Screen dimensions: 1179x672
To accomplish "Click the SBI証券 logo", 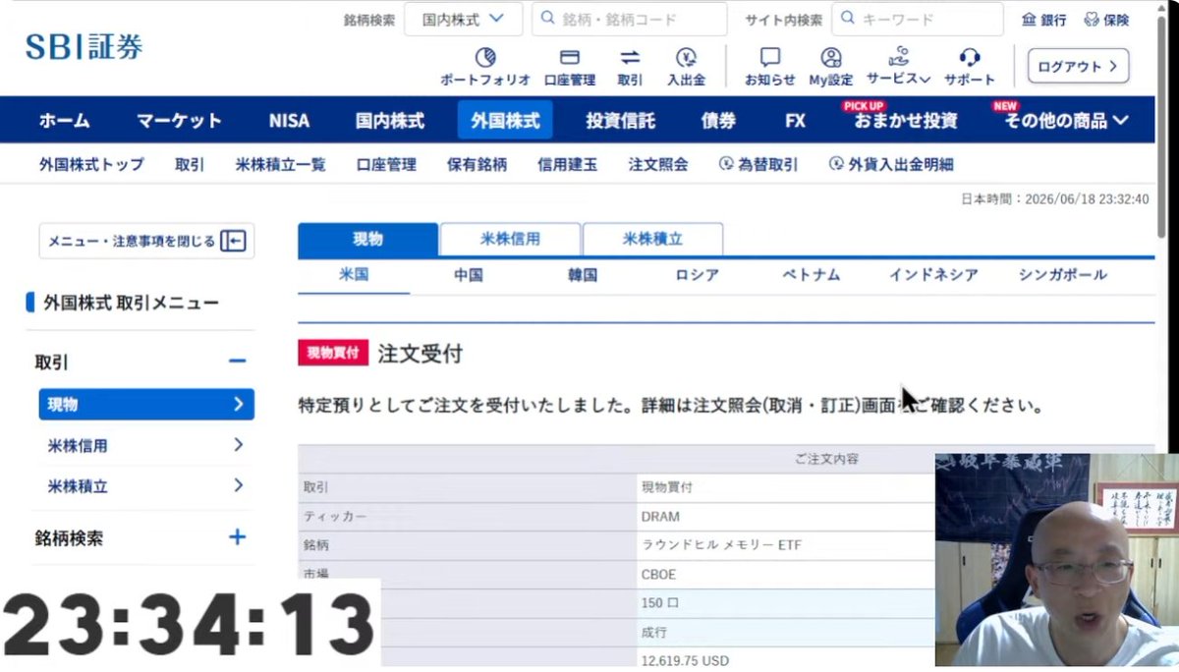I will pyautogui.click(x=84, y=45).
